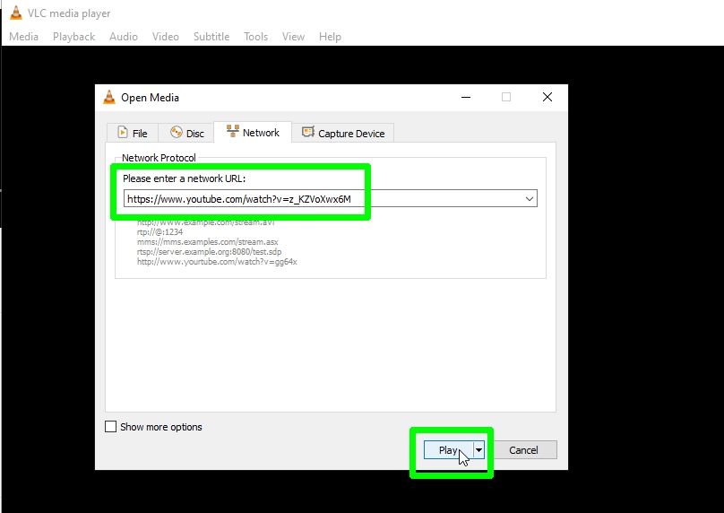Image resolution: width=724 pixels, height=513 pixels.
Task: Click example text http://www.yourtube.com/watch?v=gg64x
Action: pos(217,262)
